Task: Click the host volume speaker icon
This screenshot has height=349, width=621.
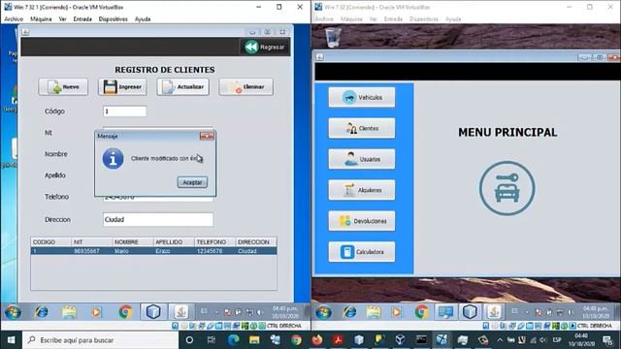Action: (542, 340)
